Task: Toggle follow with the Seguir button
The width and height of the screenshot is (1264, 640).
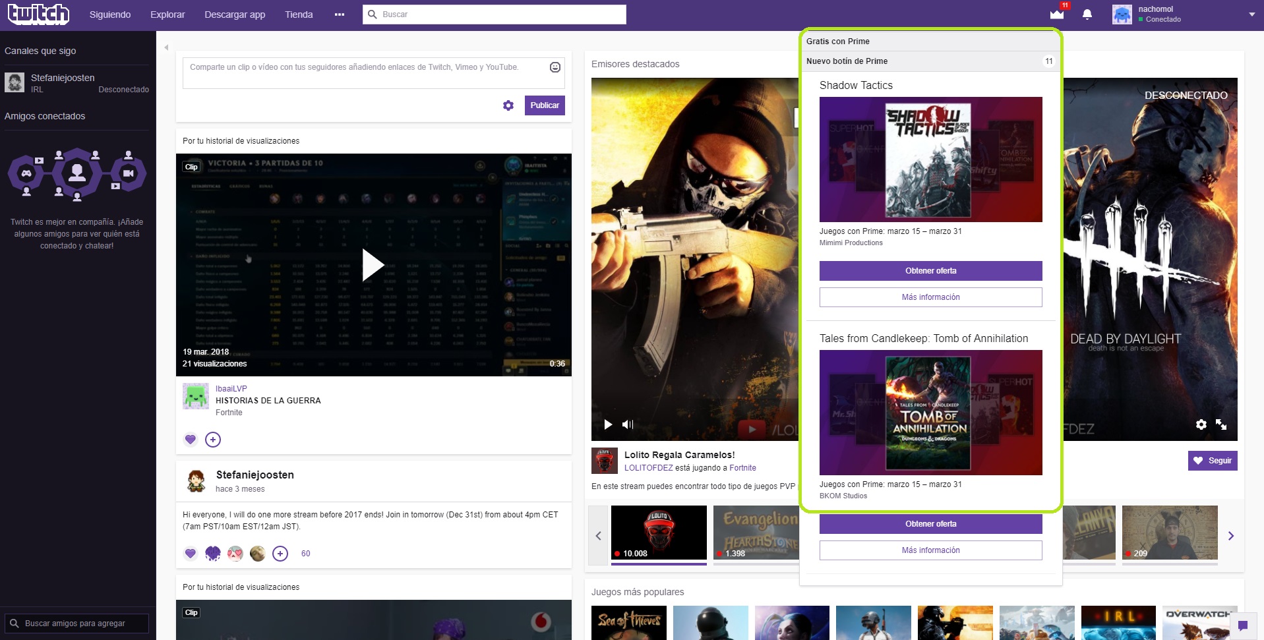Action: tap(1213, 461)
